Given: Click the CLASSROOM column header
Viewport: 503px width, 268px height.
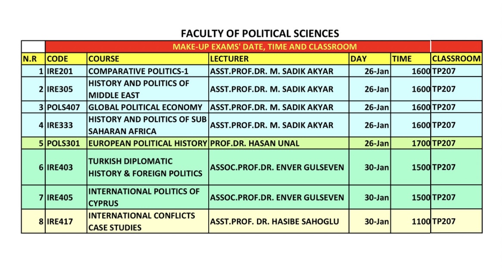Looking at the screenshot, I should tap(456, 59).
